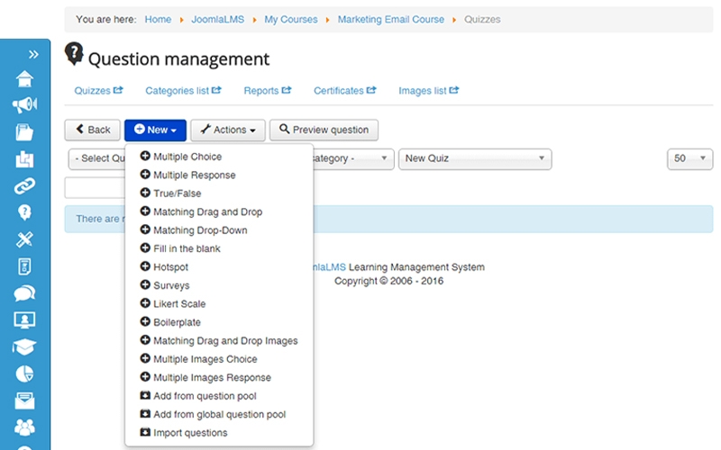Open mailbox envelope icon in sidebar
Viewport: 721px width, 450px height.
[25, 400]
